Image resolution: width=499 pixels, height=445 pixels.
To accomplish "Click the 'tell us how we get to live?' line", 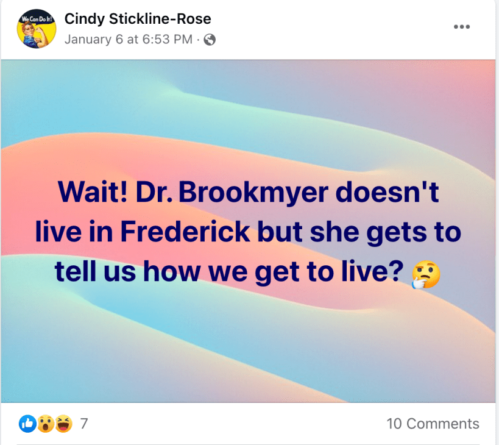I will point(229,271).
